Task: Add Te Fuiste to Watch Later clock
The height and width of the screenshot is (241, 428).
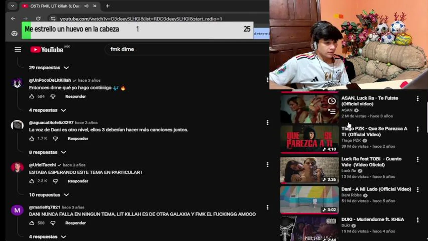Action: click(332, 101)
